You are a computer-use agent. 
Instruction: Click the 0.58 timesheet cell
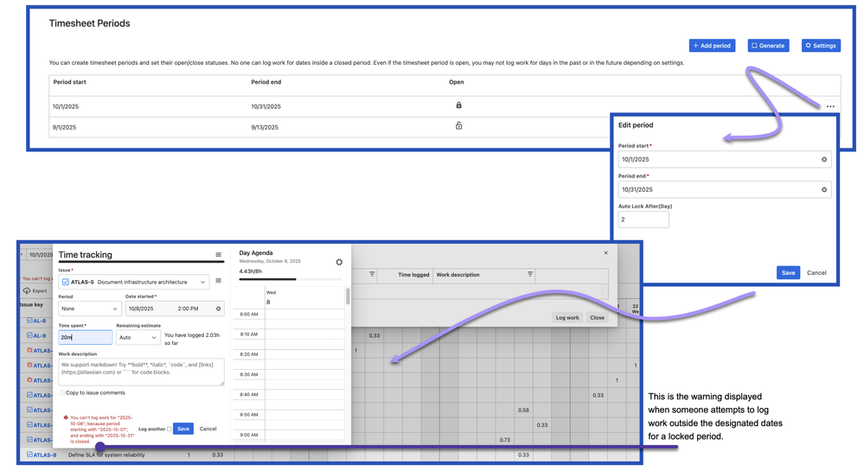[523, 410]
